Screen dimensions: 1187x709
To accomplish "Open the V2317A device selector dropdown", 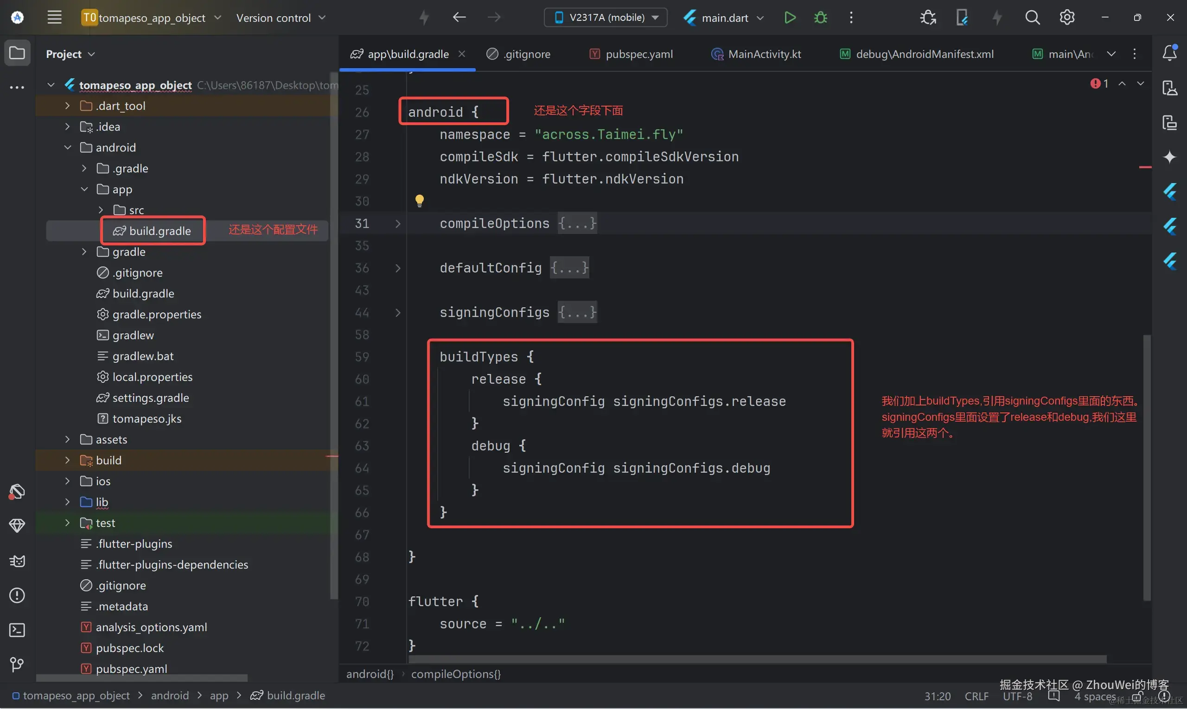I will (x=606, y=18).
